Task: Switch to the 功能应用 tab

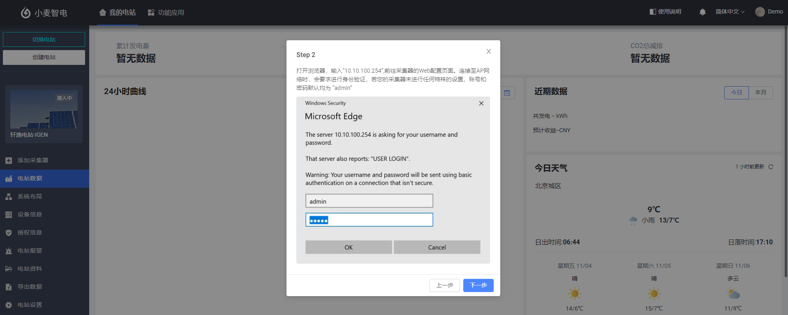Action: [x=166, y=13]
